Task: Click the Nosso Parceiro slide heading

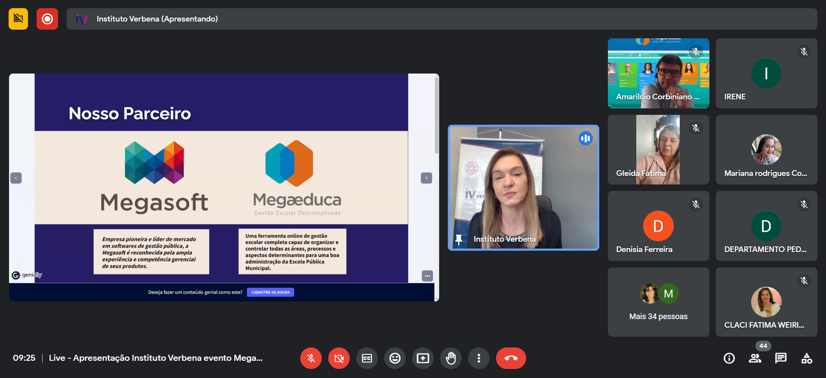Action: (x=130, y=114)
